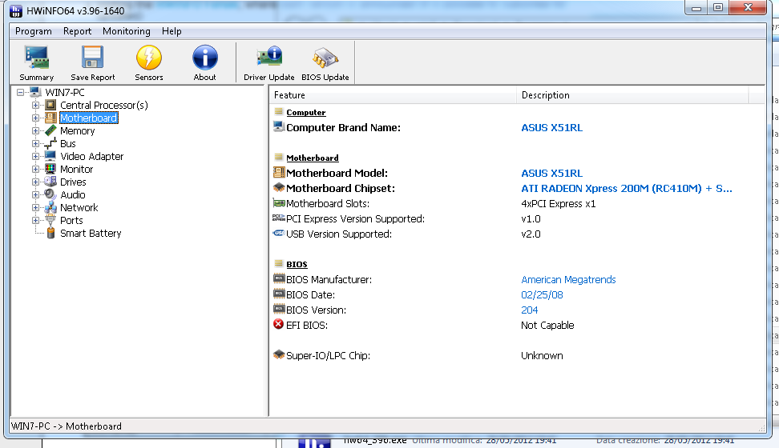Click the chip icon beside Motherboard Chipset
This screenshot has height=448, width=779.
tap(279, 187)
